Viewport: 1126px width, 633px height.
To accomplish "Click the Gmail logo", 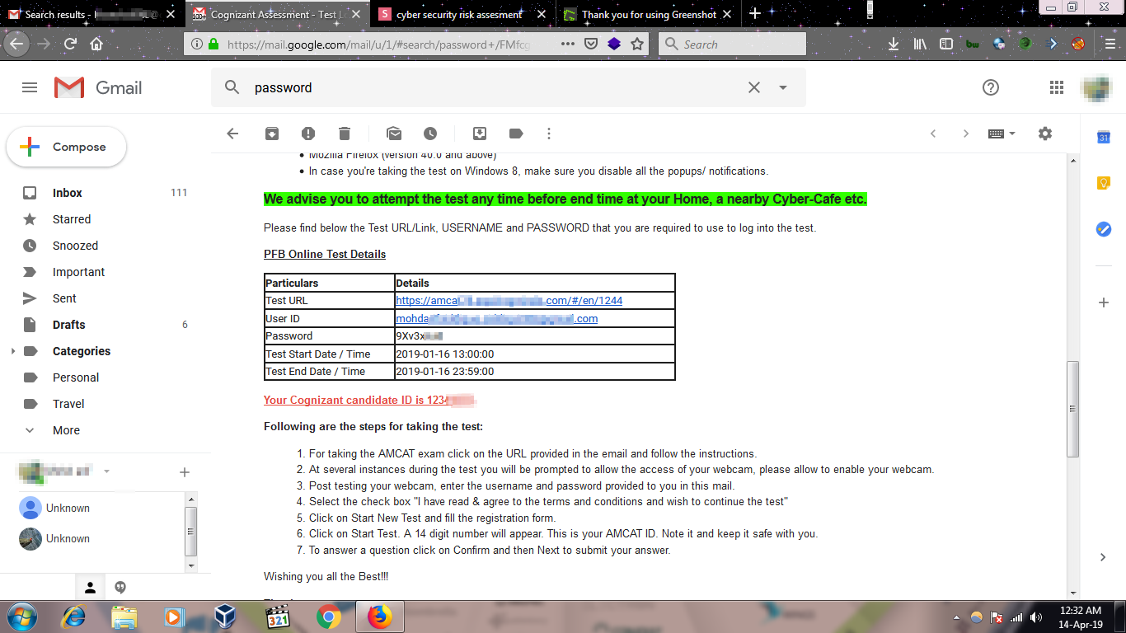I will click(x=98, y=87).
